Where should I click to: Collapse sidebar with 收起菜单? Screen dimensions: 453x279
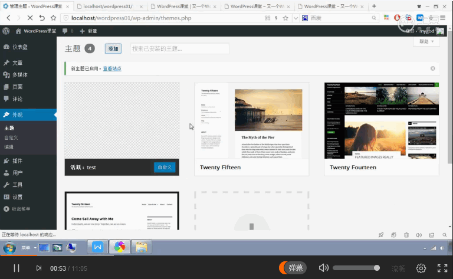click(x=17, y=209)
